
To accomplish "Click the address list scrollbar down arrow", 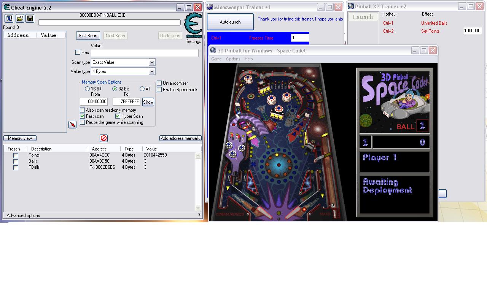I will point(198,207).
